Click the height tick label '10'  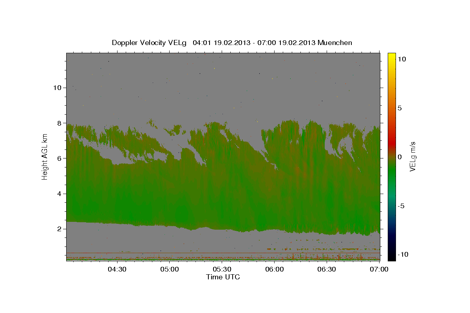57,88
